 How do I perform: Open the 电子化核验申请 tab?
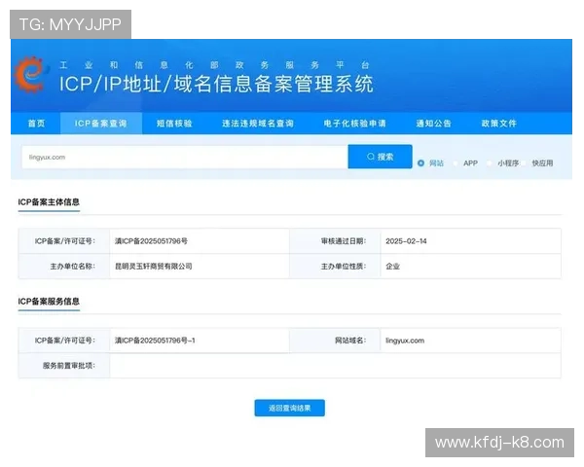[354, 124]
